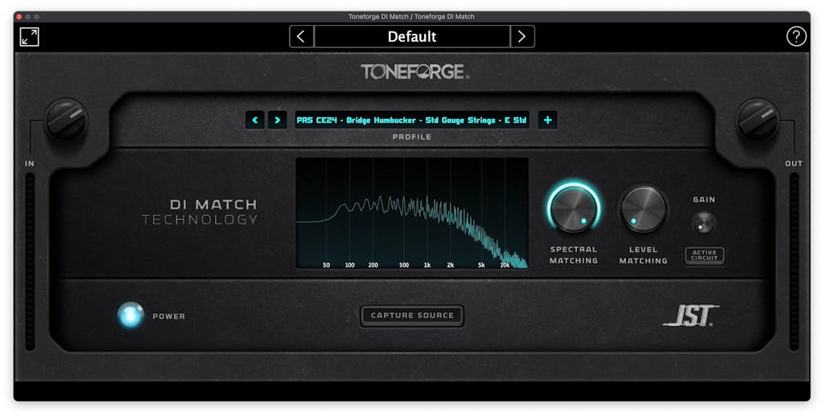Open the help question mark icon
The image size is (824, 417).
[x=796, y=37]
